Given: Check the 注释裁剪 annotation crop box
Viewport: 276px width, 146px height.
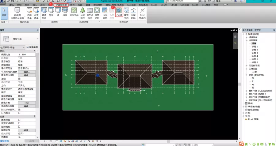Looking at the screenshot, I should point(19,126).
